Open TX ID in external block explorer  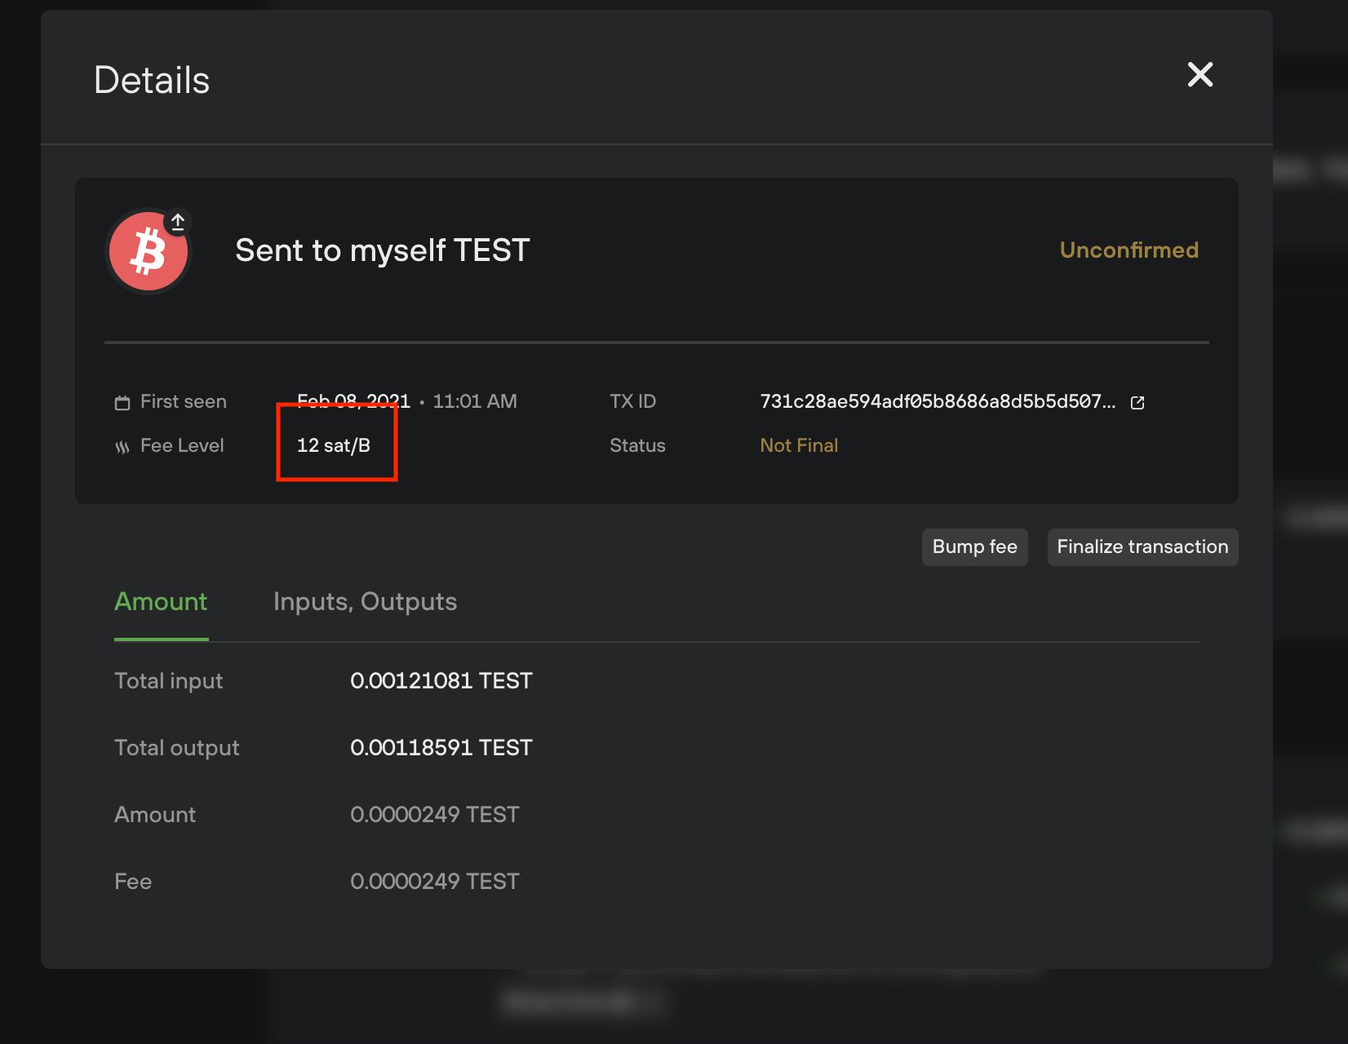[1137, 402]
